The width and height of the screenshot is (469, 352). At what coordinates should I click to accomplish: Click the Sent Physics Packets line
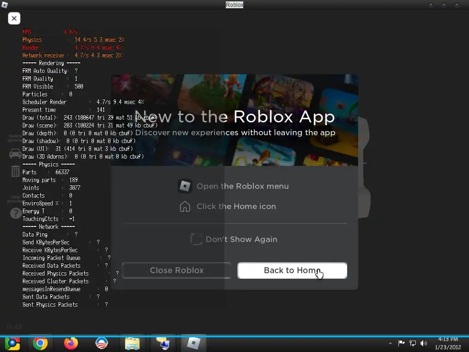click(65, 304)
